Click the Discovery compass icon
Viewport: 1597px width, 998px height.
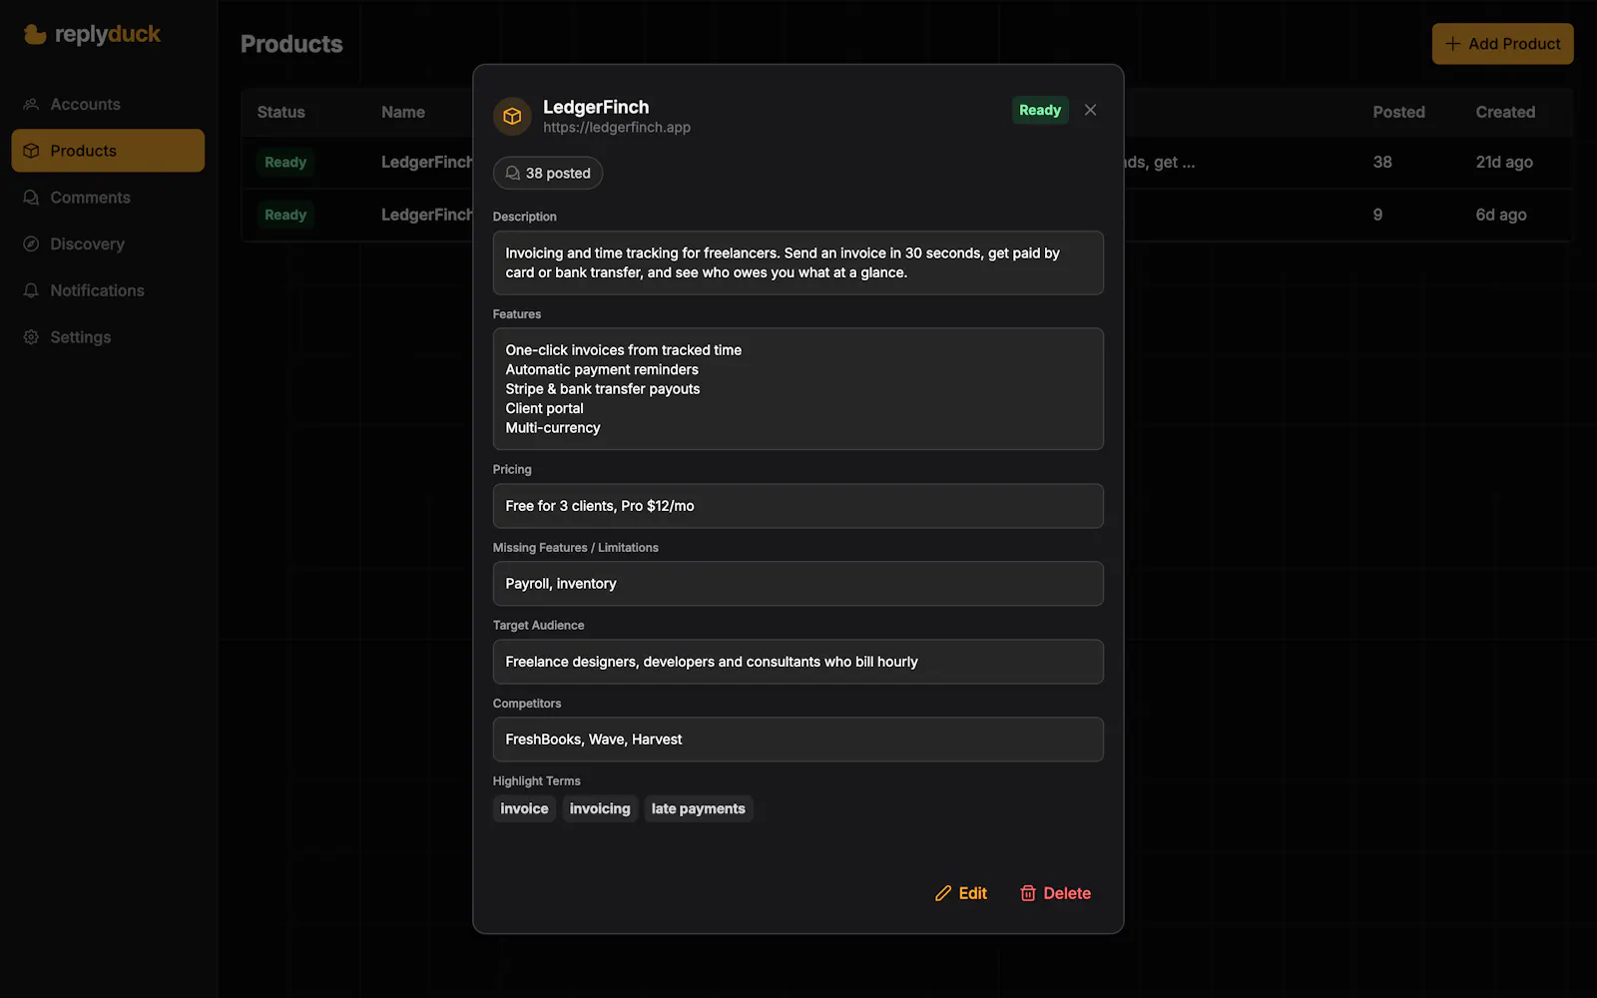tap(31, 244)
